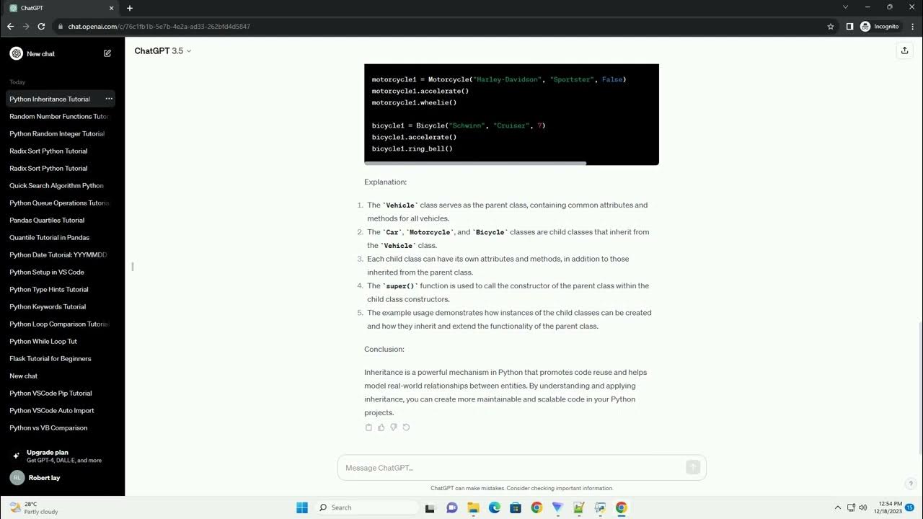Open the Random Number Functions Tutorial chat
Image resolution: width=923 pixels, height=519 pixels.
click(x=61, y=116)
